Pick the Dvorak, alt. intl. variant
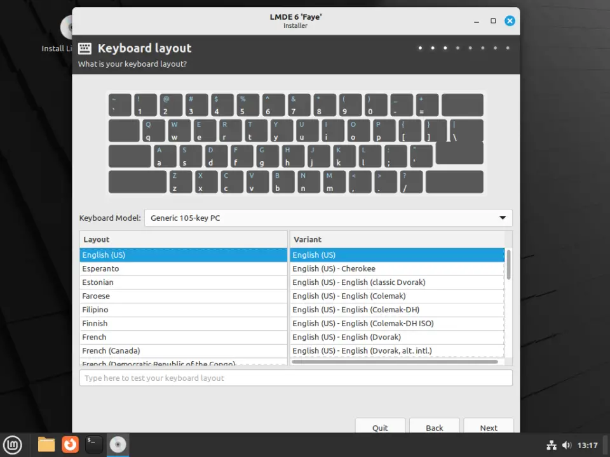Screen dimensions: 610x457 click(x=396, y=350)
